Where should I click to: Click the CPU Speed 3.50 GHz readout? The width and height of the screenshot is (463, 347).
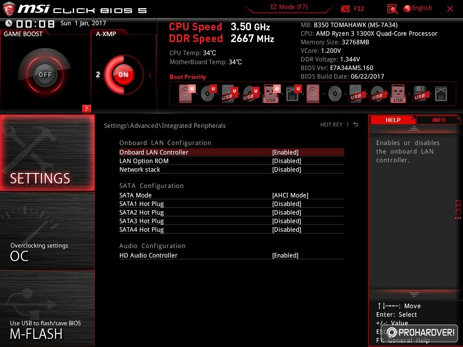coord(219,27)
